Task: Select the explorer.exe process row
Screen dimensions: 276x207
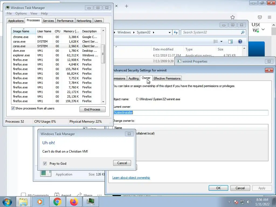Action: [x=56, y=55]
